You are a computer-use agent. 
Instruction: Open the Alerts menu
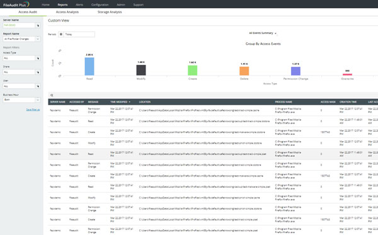(79, 4)
